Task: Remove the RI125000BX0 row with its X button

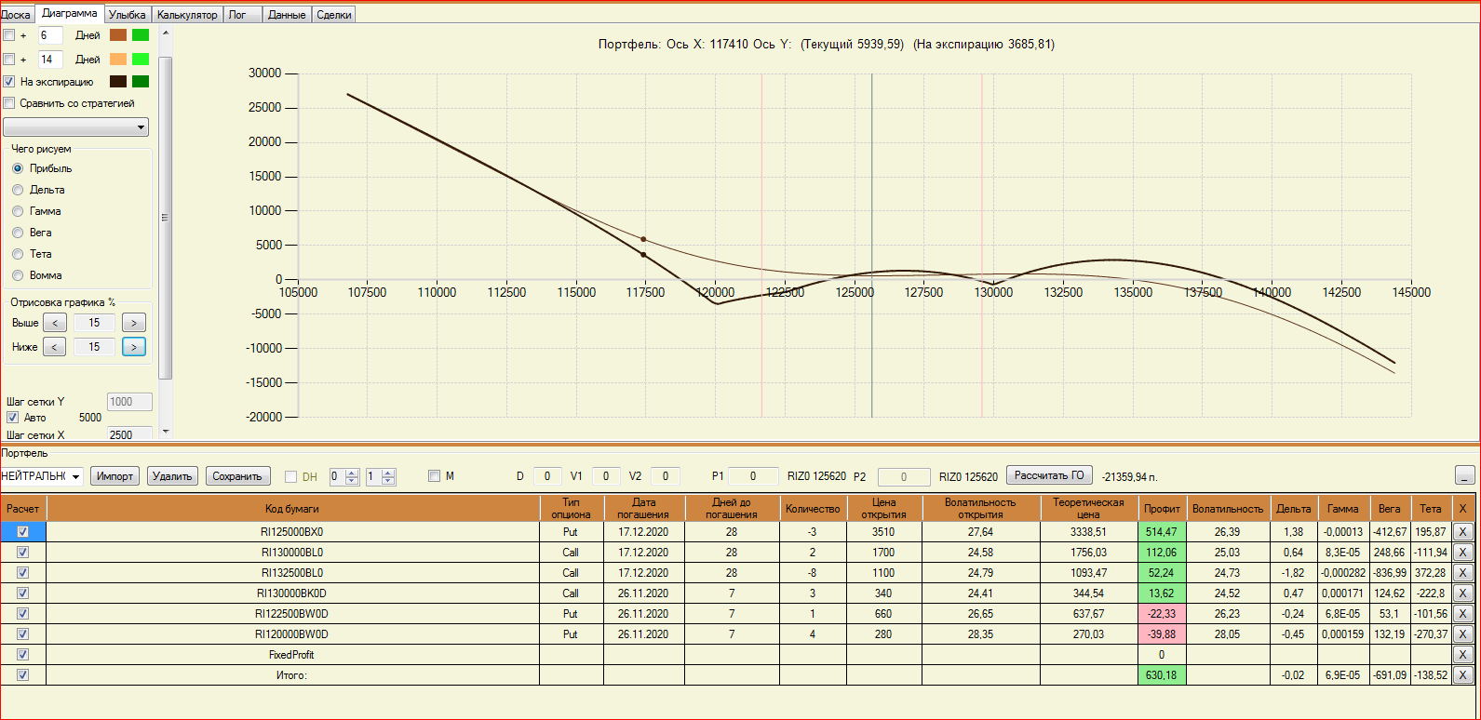Action: point(1462,532)
